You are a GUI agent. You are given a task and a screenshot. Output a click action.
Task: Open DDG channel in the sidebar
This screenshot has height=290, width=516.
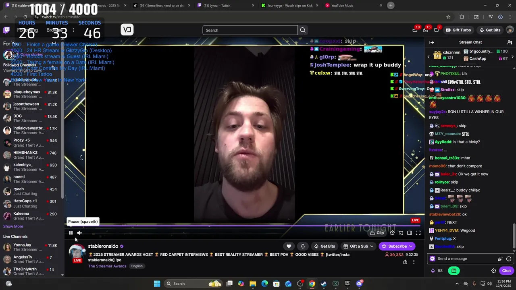click(x=31, y=118)
